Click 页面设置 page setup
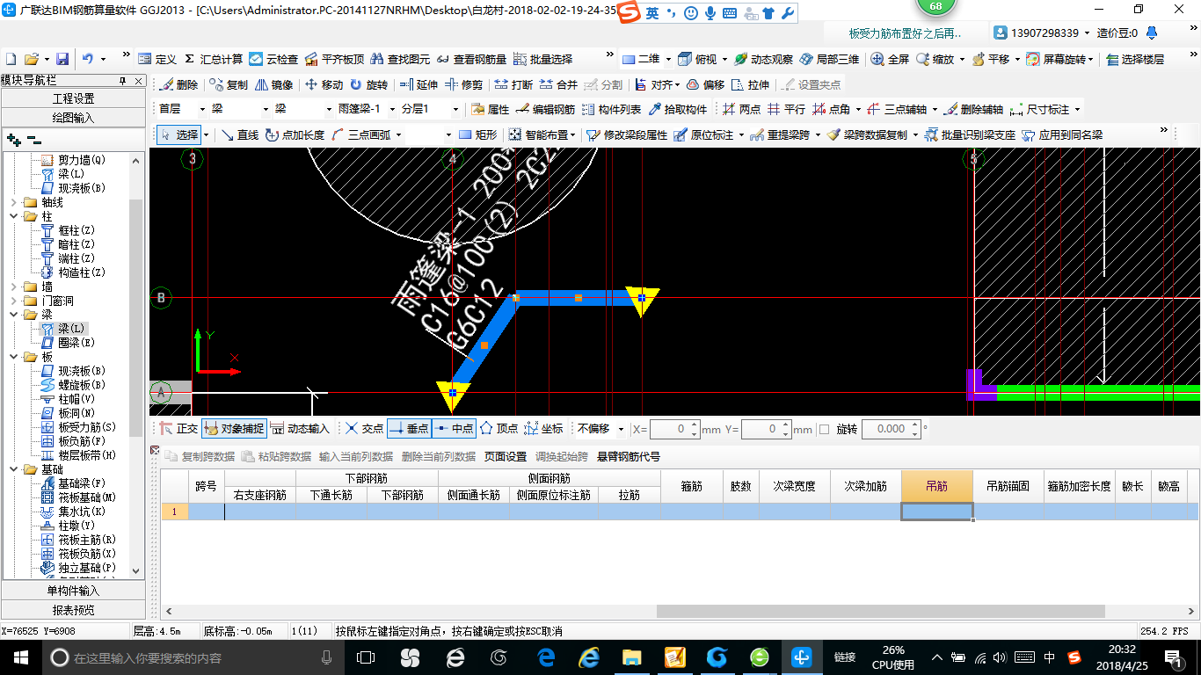 [506, 456]
